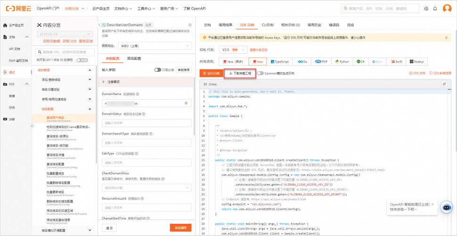457x236 pixels.
Task: Collapse the sidebar with the round arrow handle
Action: pyautogui.click(x=33, y=126)
